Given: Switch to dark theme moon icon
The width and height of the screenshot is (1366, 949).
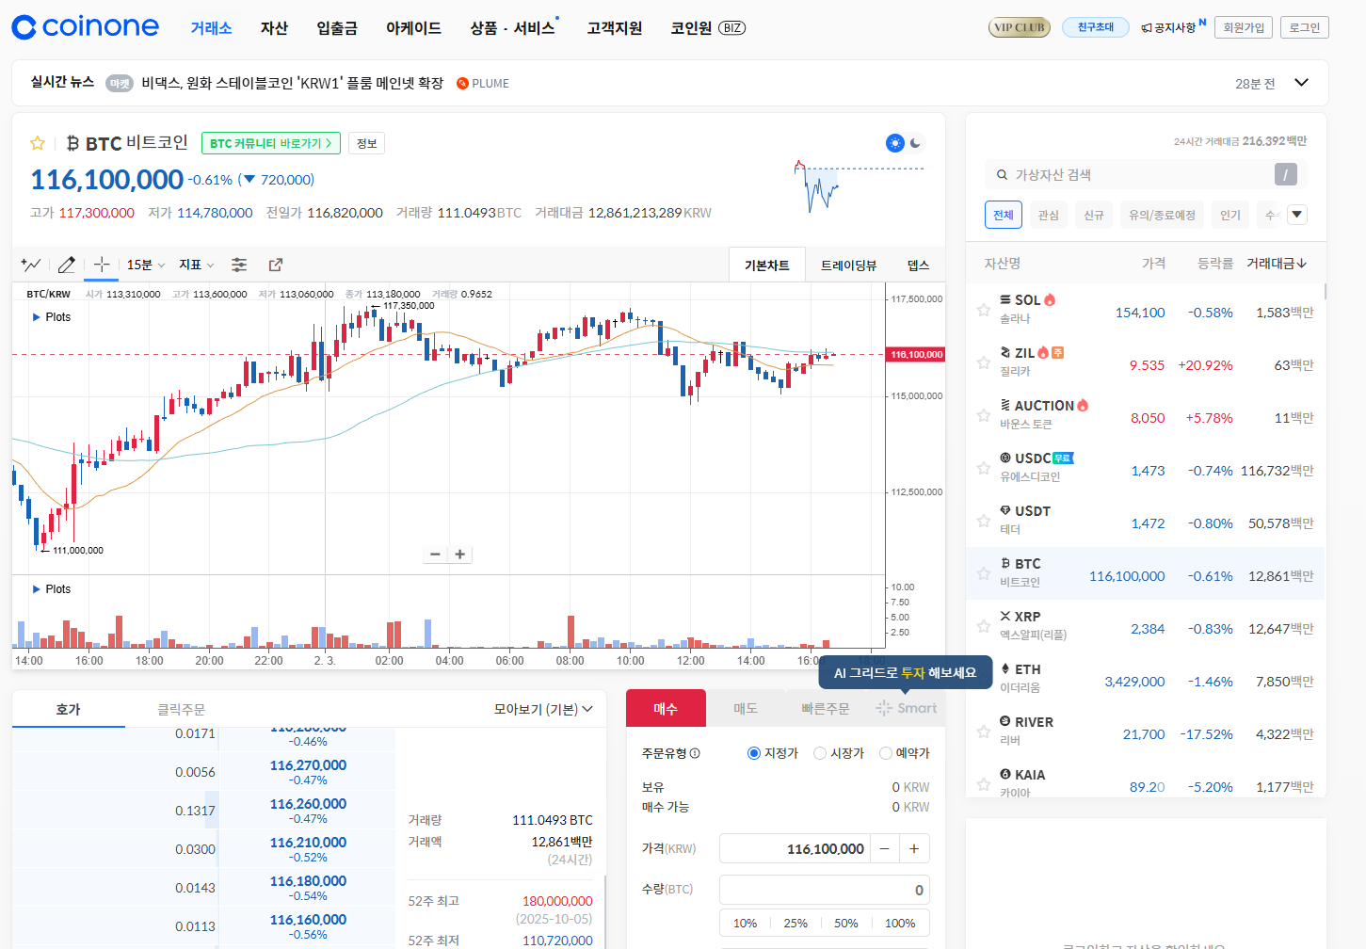Looking at the screenshot, I should pos(915,143).
